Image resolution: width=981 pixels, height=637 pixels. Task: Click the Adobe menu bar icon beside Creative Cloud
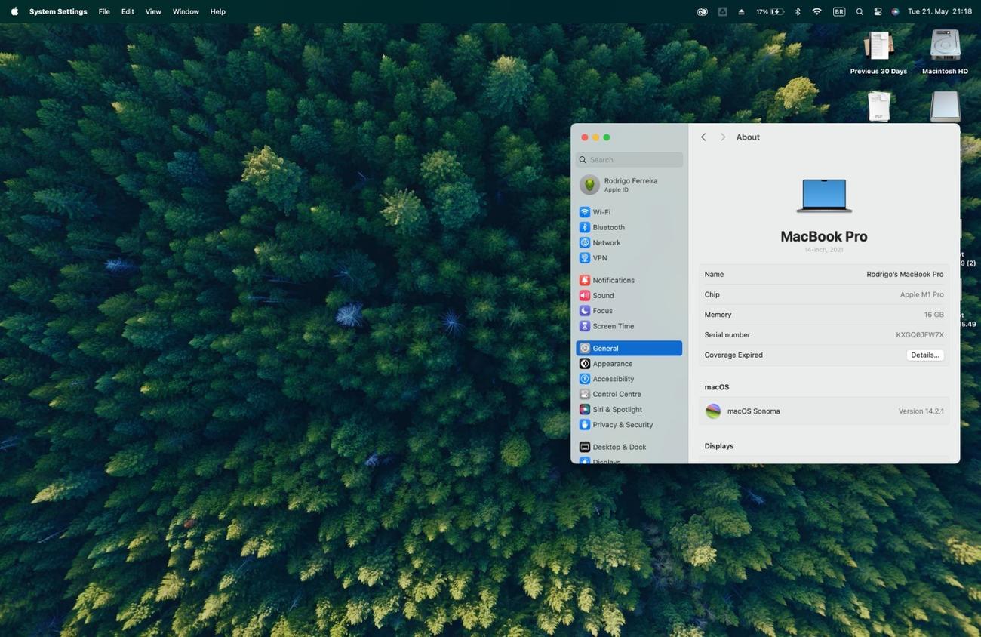[722, 11]
